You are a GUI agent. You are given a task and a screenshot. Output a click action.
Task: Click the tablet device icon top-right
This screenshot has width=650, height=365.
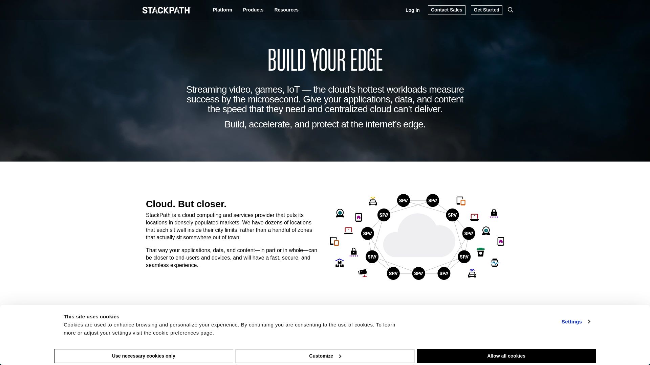coord(461,201)
